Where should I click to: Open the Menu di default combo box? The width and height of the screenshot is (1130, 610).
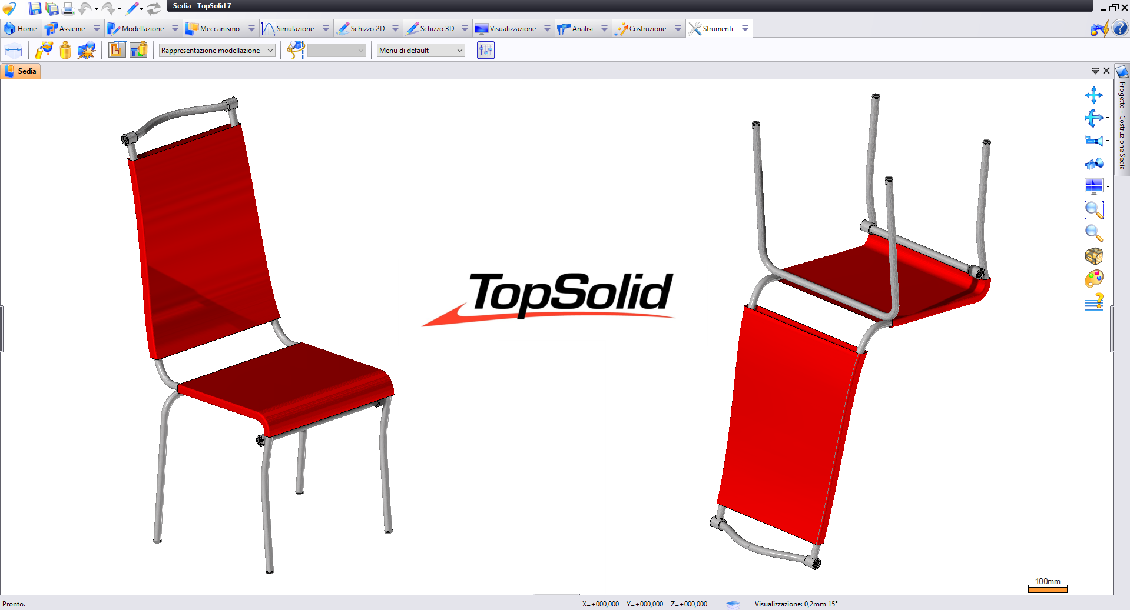(420, 51)
